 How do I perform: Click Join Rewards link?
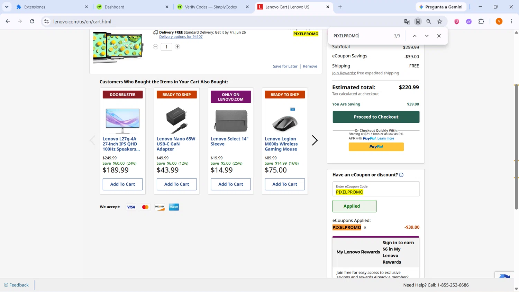[x=344, y=73]
